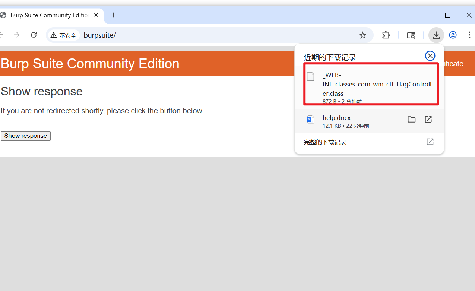The width and height of the screenshot is (475, 291).
Task: Click the media search toolbar icon
Action: click(x=411, y=35)
